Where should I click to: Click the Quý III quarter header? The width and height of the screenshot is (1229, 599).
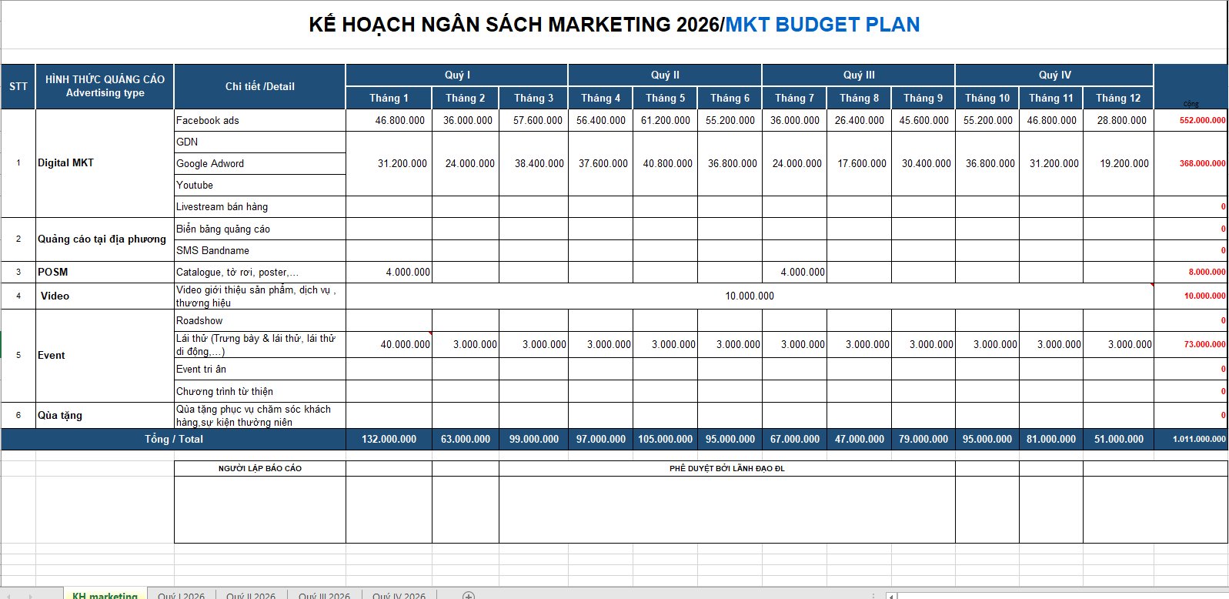coord(859,75)
